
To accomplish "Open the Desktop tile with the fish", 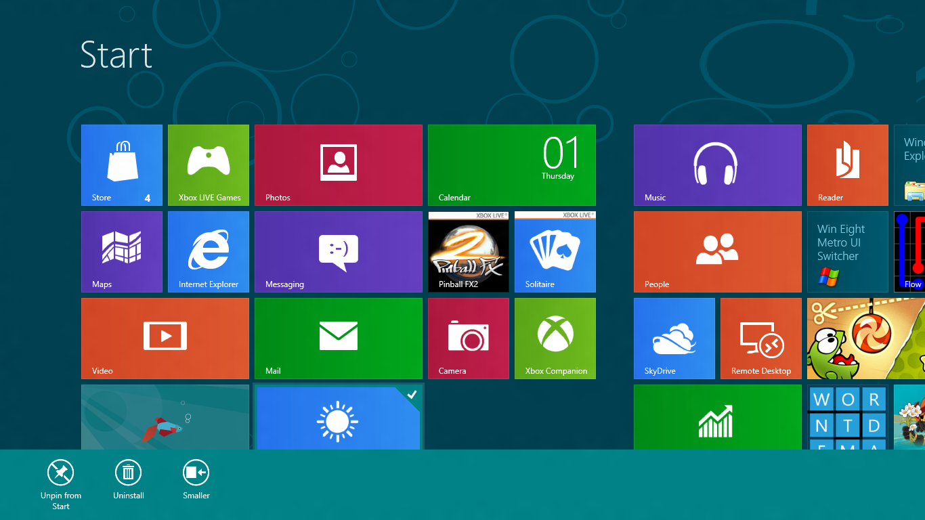I will pyautogui.click(x=165, y=417).
